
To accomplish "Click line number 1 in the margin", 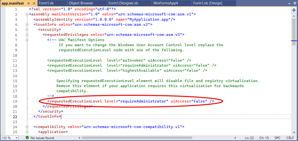I will tap(16, 9).
